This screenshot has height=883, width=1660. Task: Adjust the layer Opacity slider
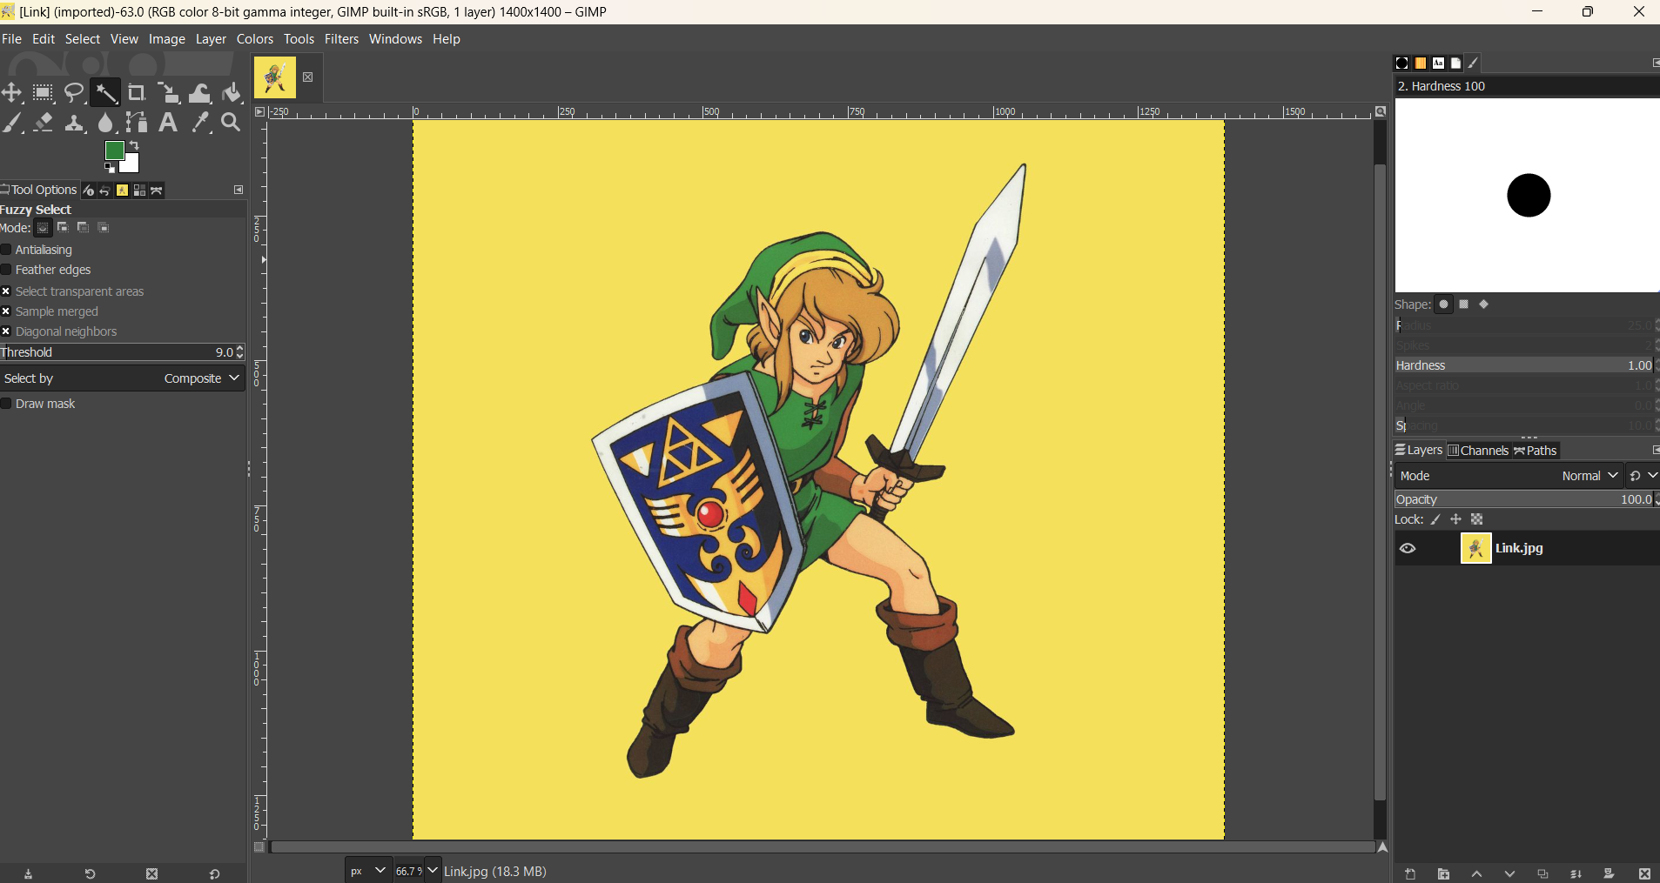click(1526, 499)
